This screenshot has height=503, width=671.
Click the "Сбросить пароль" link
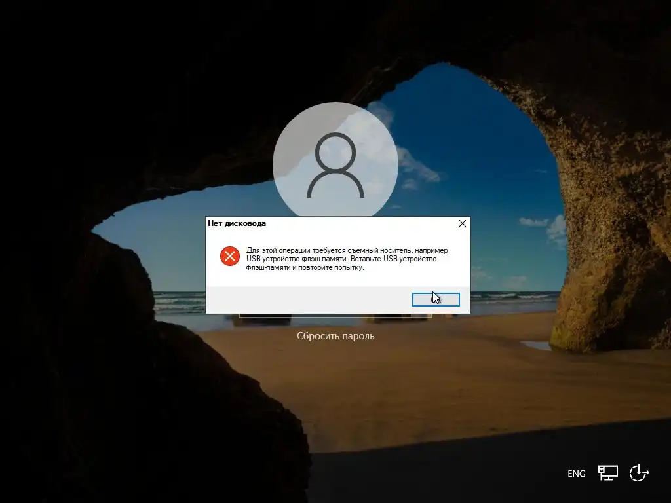(x=335, y=336)
